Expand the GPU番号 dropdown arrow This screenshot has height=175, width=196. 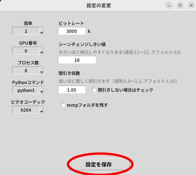[x=42, y=51]
